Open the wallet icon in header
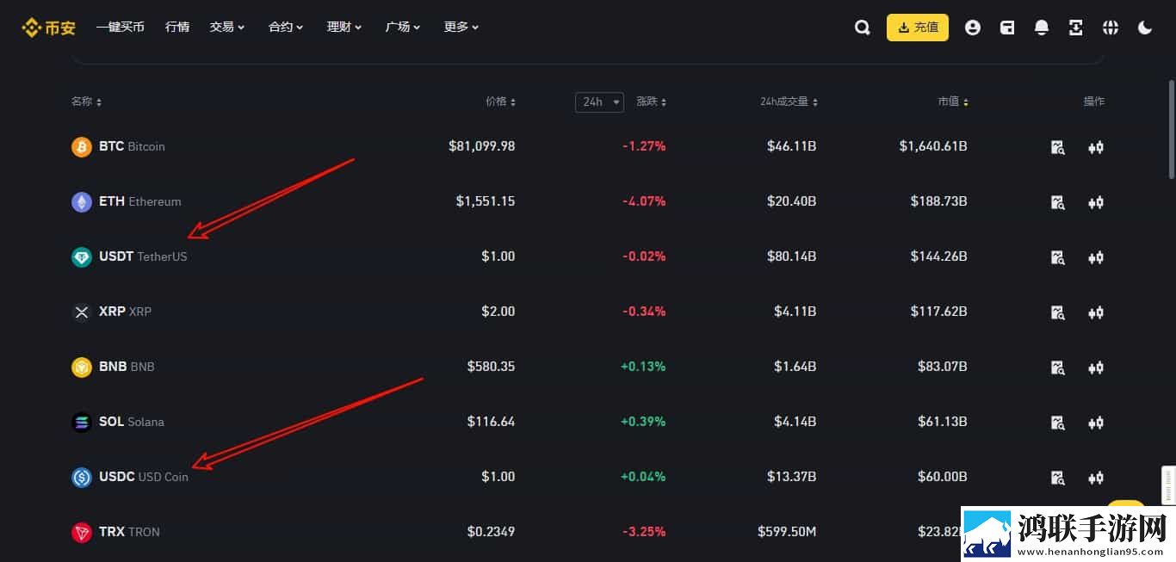This screenshot has width=1176, height=562. click(1007, 28)
